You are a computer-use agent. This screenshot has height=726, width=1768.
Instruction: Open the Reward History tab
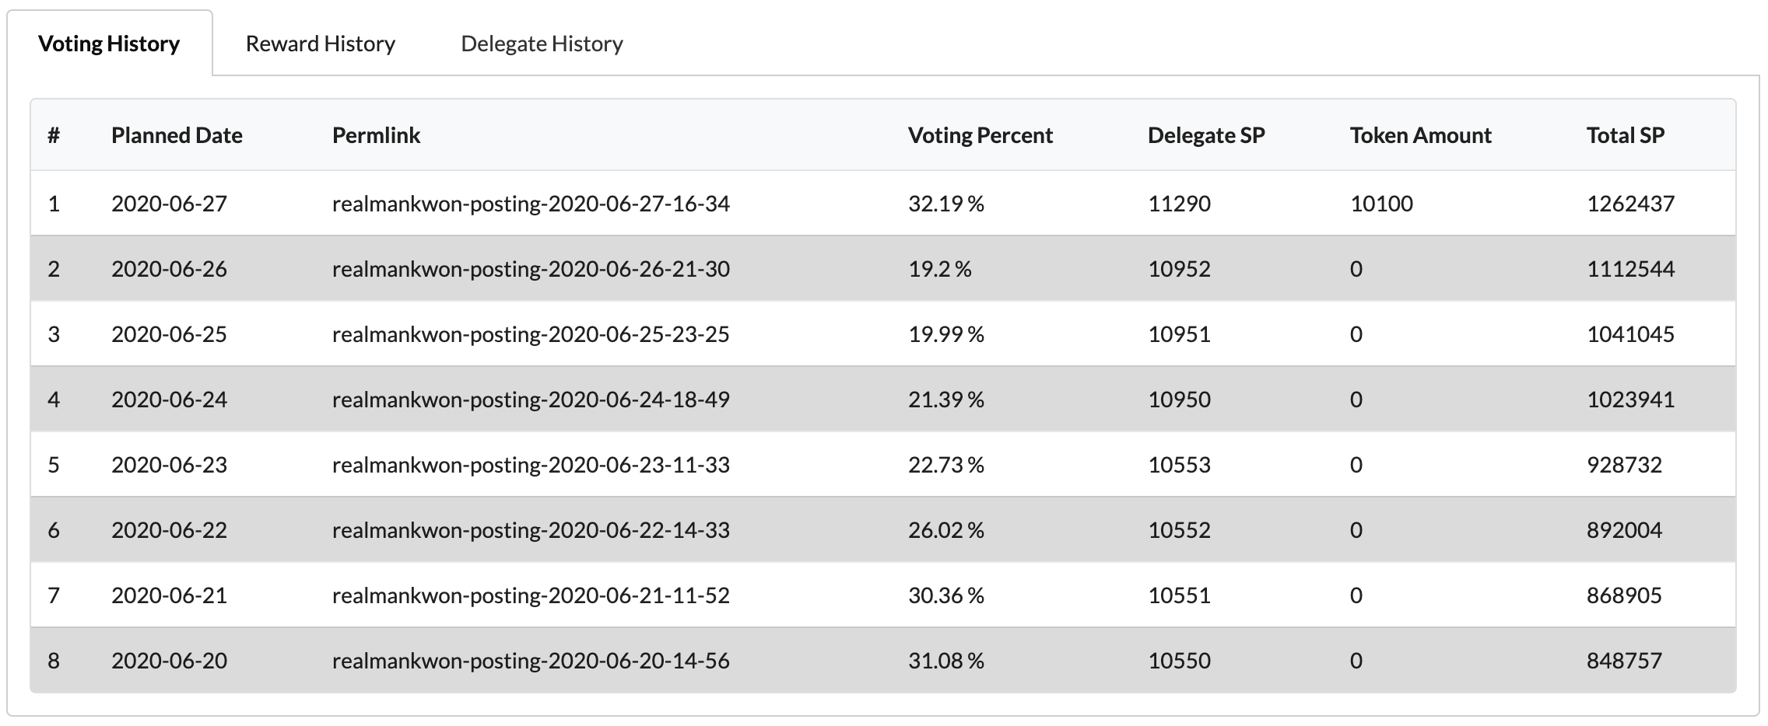pos(320,44)
